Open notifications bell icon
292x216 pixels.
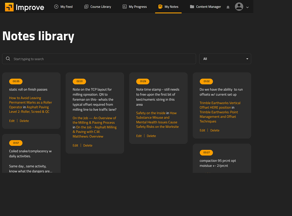(228, 7)
